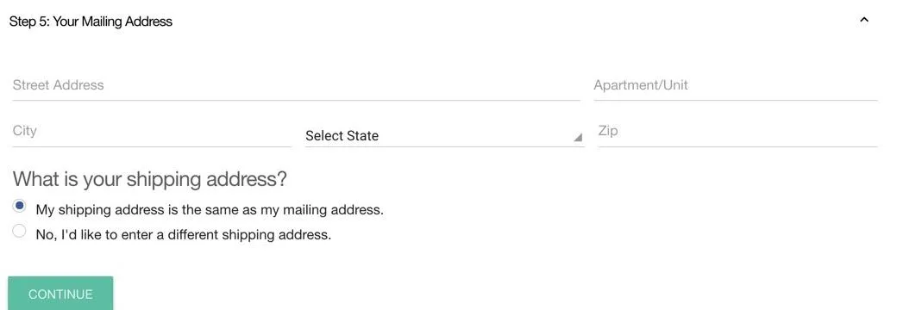Click the 'Select State' text

click(342, 136)
